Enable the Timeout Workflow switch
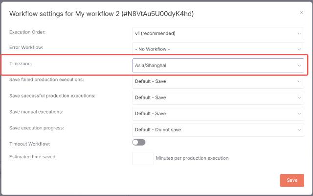 139,142
